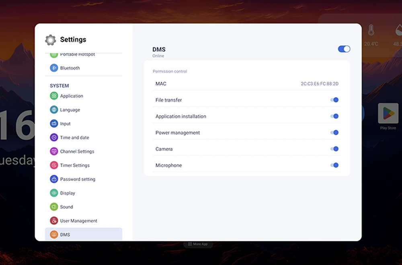Select the Channel Settings icon
The width and height of the screenshot is (402, 265).
pyautogui.click(x=54, y=151)
